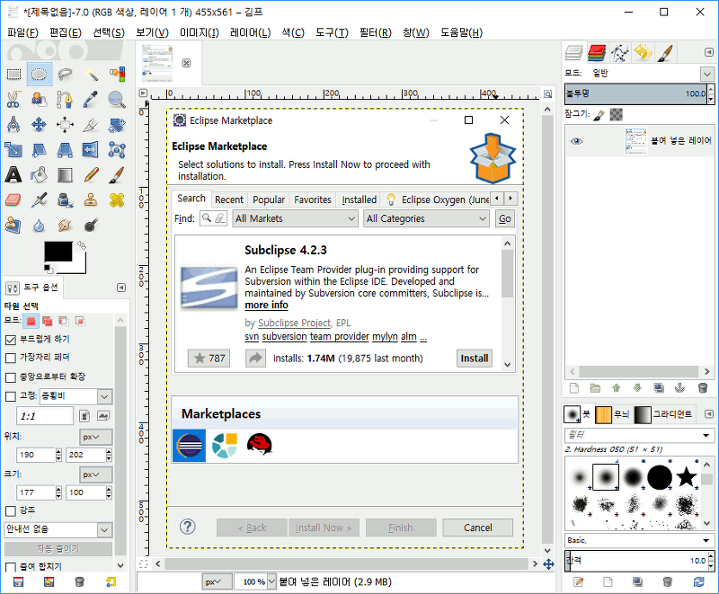
Task: Pick the Eraser tool
Action: 13,199
